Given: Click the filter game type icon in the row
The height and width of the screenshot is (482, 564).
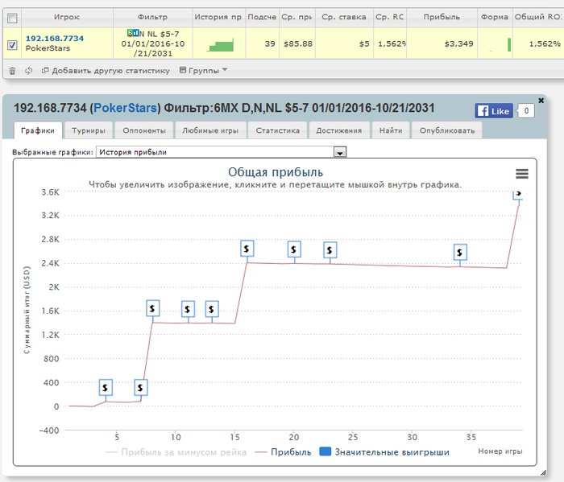Looking at the screenshot, I should 133,34.
